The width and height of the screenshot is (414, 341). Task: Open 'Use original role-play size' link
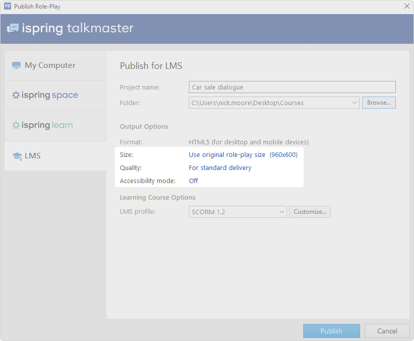pyautogui.click(x=227, y=154)
